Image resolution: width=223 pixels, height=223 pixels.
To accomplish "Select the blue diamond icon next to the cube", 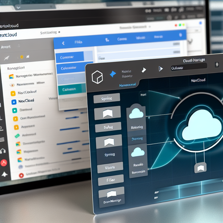I will 113,74.
